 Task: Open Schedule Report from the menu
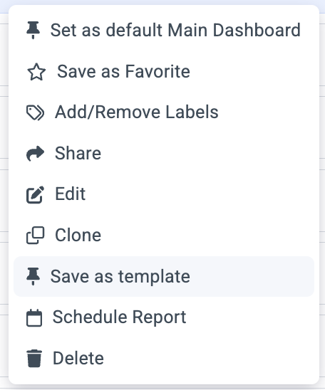pyautogui.click(x=164, y=317)
